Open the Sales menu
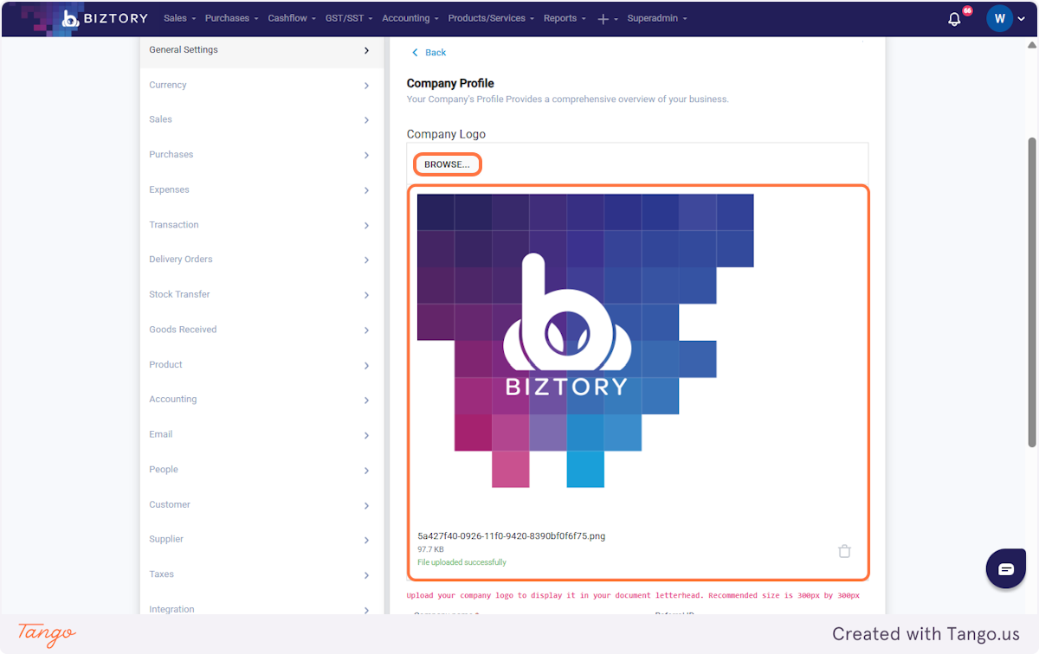This screenshot has width=1039, height=654. (x=180, y=18)
